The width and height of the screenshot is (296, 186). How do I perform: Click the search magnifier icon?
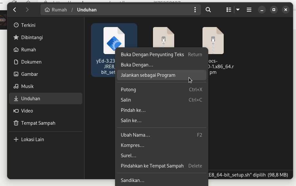click(208, 10)
